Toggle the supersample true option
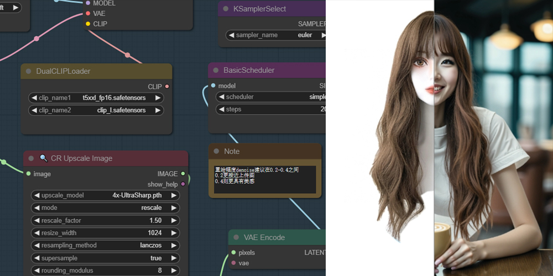The image size is (553, 276). click(x=106, y=258)
